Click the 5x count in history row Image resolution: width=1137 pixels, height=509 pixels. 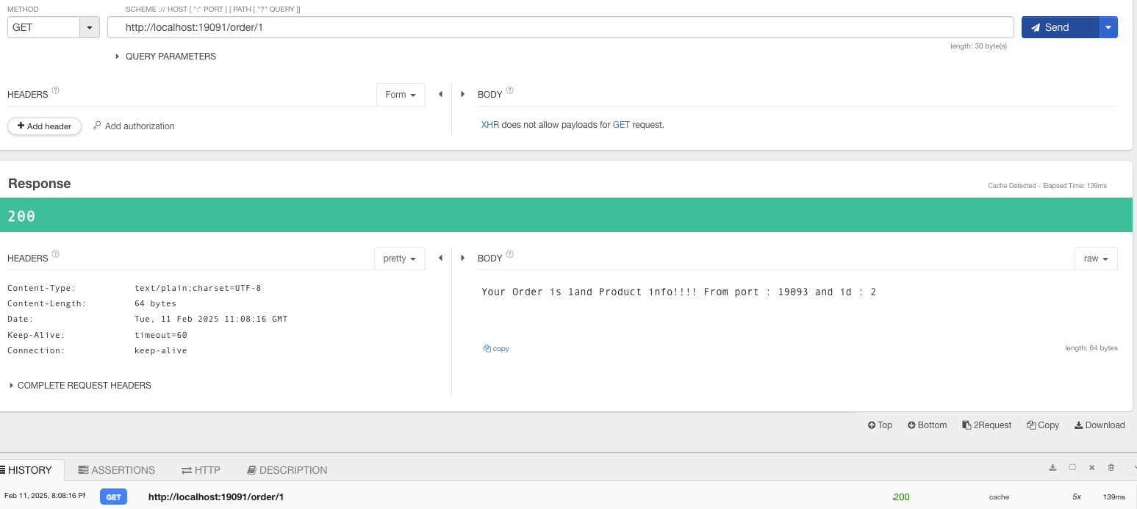pos(1077,497)
